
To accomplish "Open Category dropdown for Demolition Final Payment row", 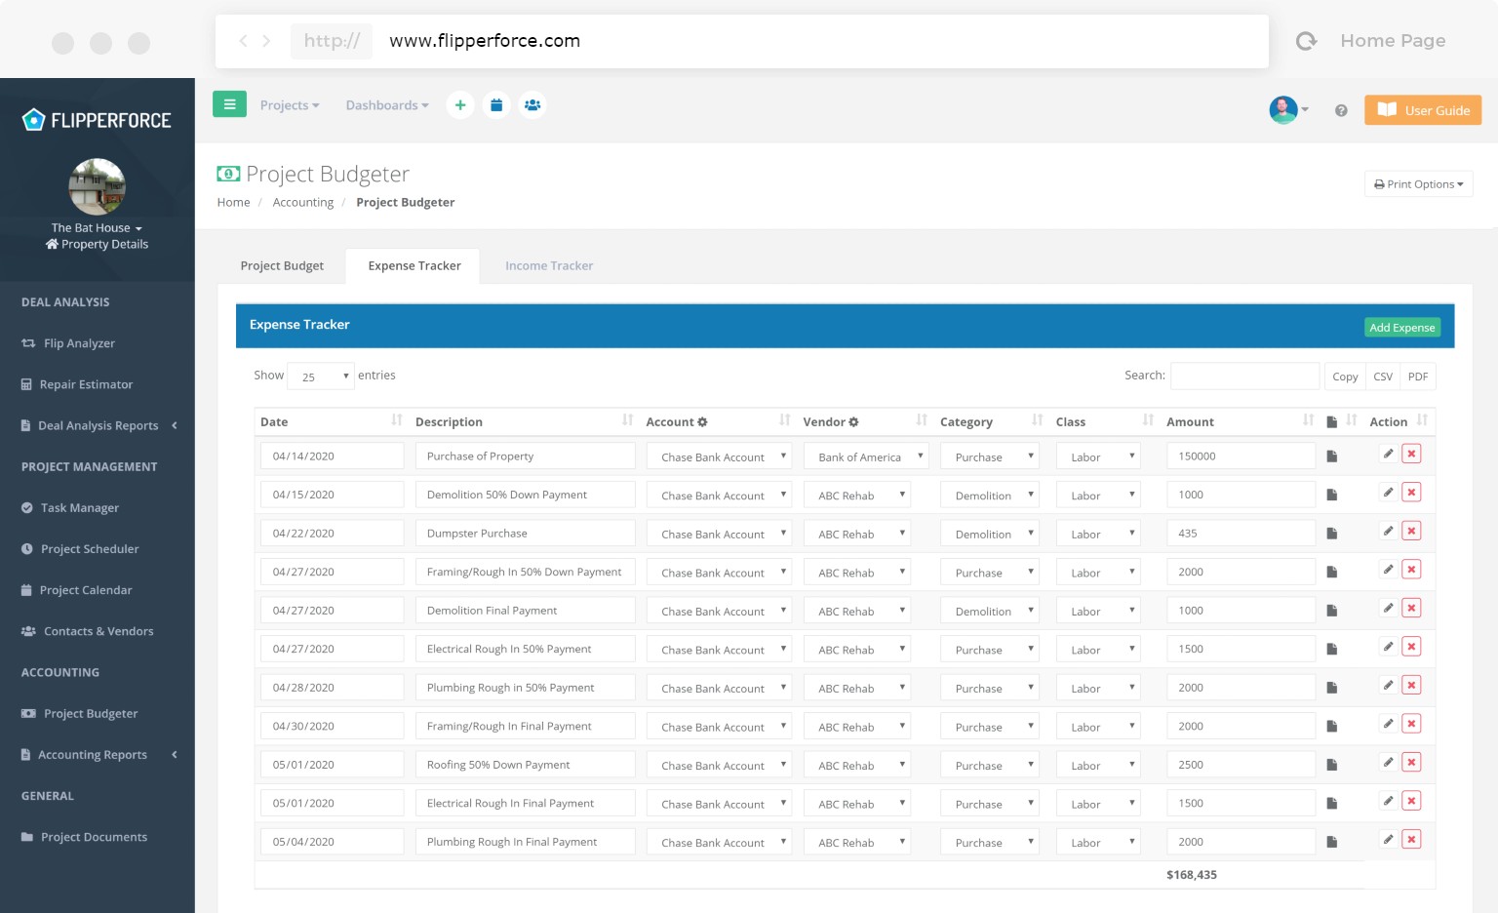I will click(x=990, y=611).
